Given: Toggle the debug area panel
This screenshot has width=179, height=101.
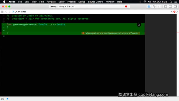Looking at the screenshot, I should [x=170, y=7].
